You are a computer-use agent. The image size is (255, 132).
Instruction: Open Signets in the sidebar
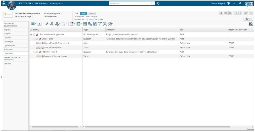click(x=7, y=30)
